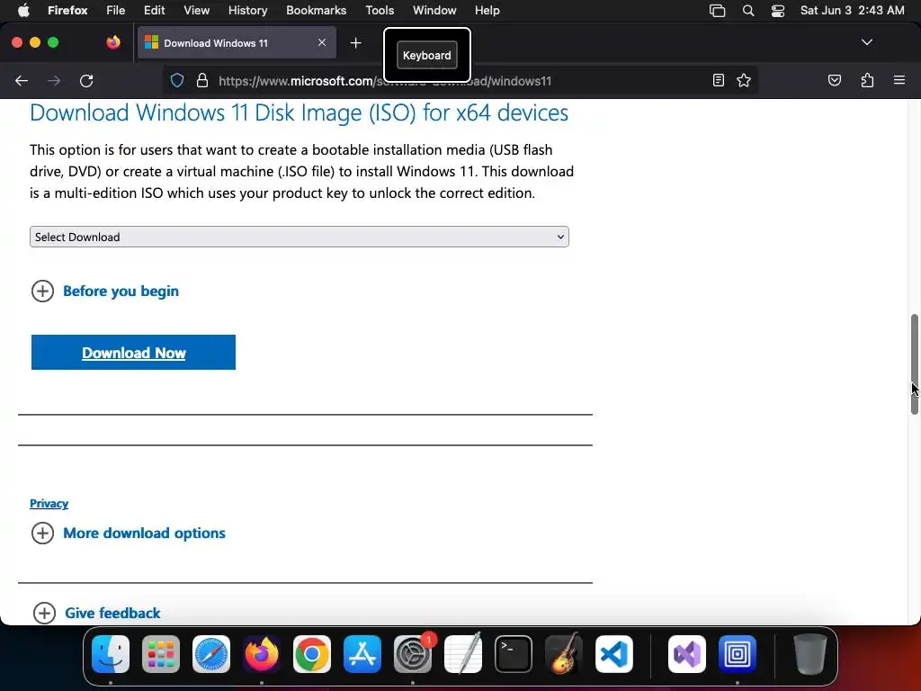
Task: Open the Select Download dropdown
Action: 299,237
